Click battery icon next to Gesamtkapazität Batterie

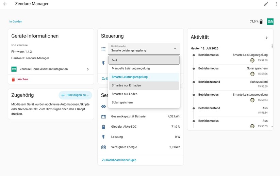pos(103,116)
